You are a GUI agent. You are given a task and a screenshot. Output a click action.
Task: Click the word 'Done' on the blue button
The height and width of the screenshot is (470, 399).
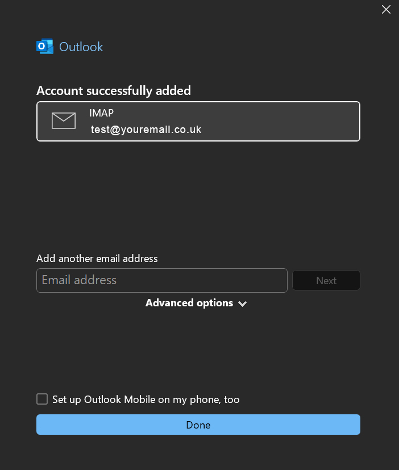coord(198,425)
